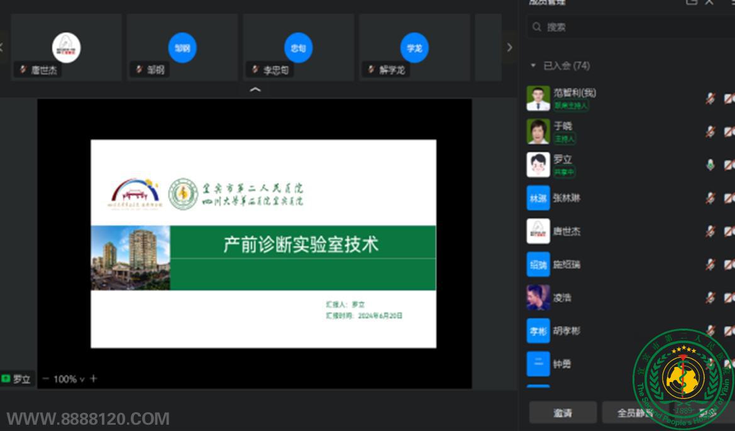This screenshot has width=735, height=431.
Task: Toggle camera for 范智利(我)
Action: (729, 99)
